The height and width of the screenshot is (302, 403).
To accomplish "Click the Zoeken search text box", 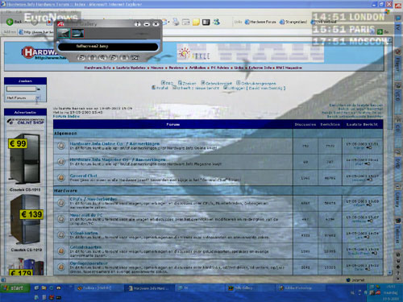I will (x=21, y=89).
